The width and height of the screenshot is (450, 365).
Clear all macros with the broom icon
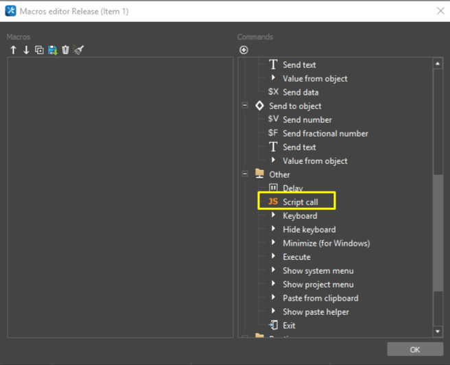[78, 50]
